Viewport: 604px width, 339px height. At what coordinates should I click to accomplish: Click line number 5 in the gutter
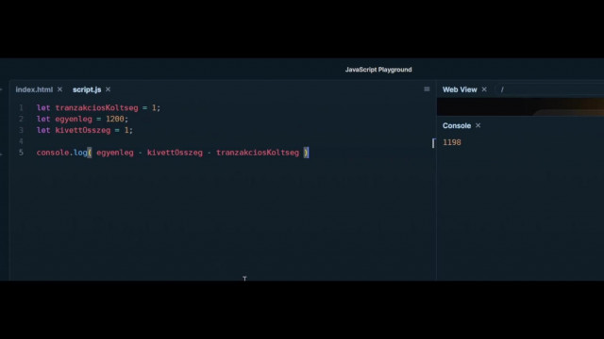pos(21,153)
